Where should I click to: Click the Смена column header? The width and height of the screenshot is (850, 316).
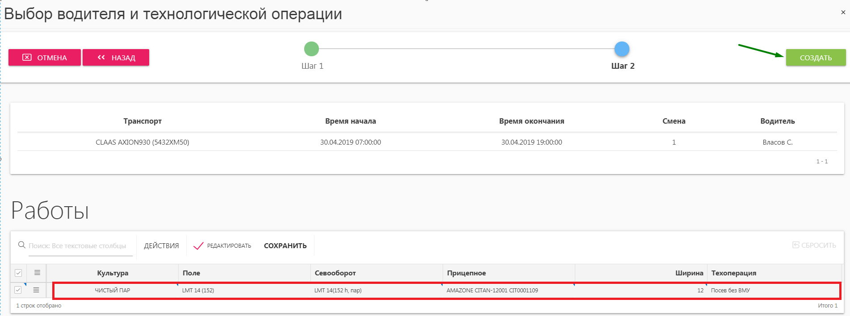674,121
